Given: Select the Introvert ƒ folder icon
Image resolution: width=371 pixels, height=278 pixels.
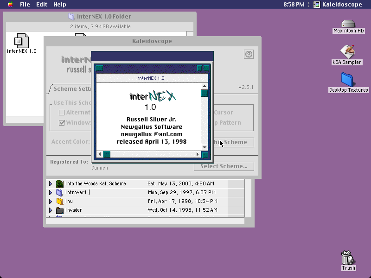Looking at the screenshot, I should tap(60, 192).
